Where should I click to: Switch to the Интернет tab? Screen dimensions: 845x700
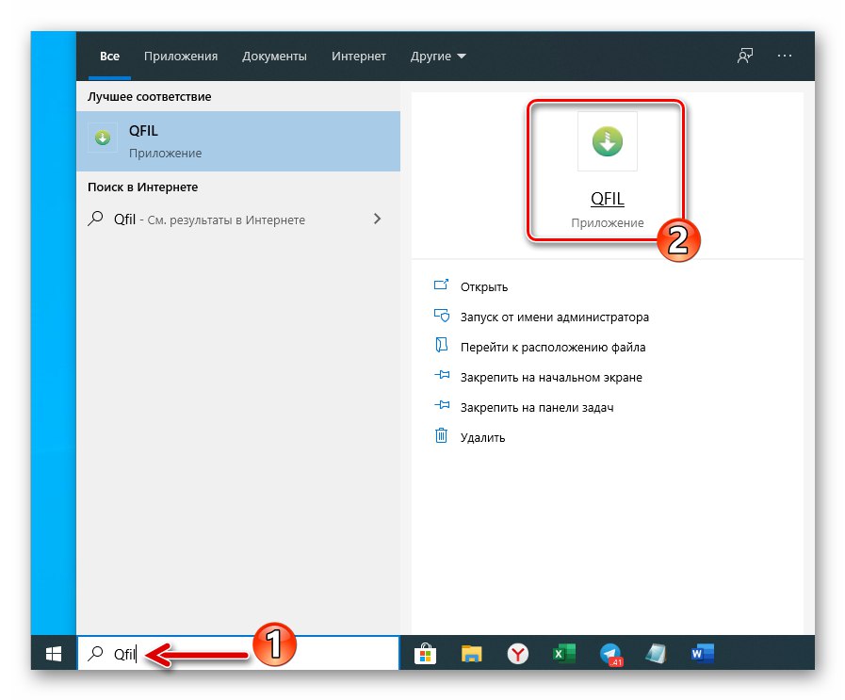coord(358,56)
